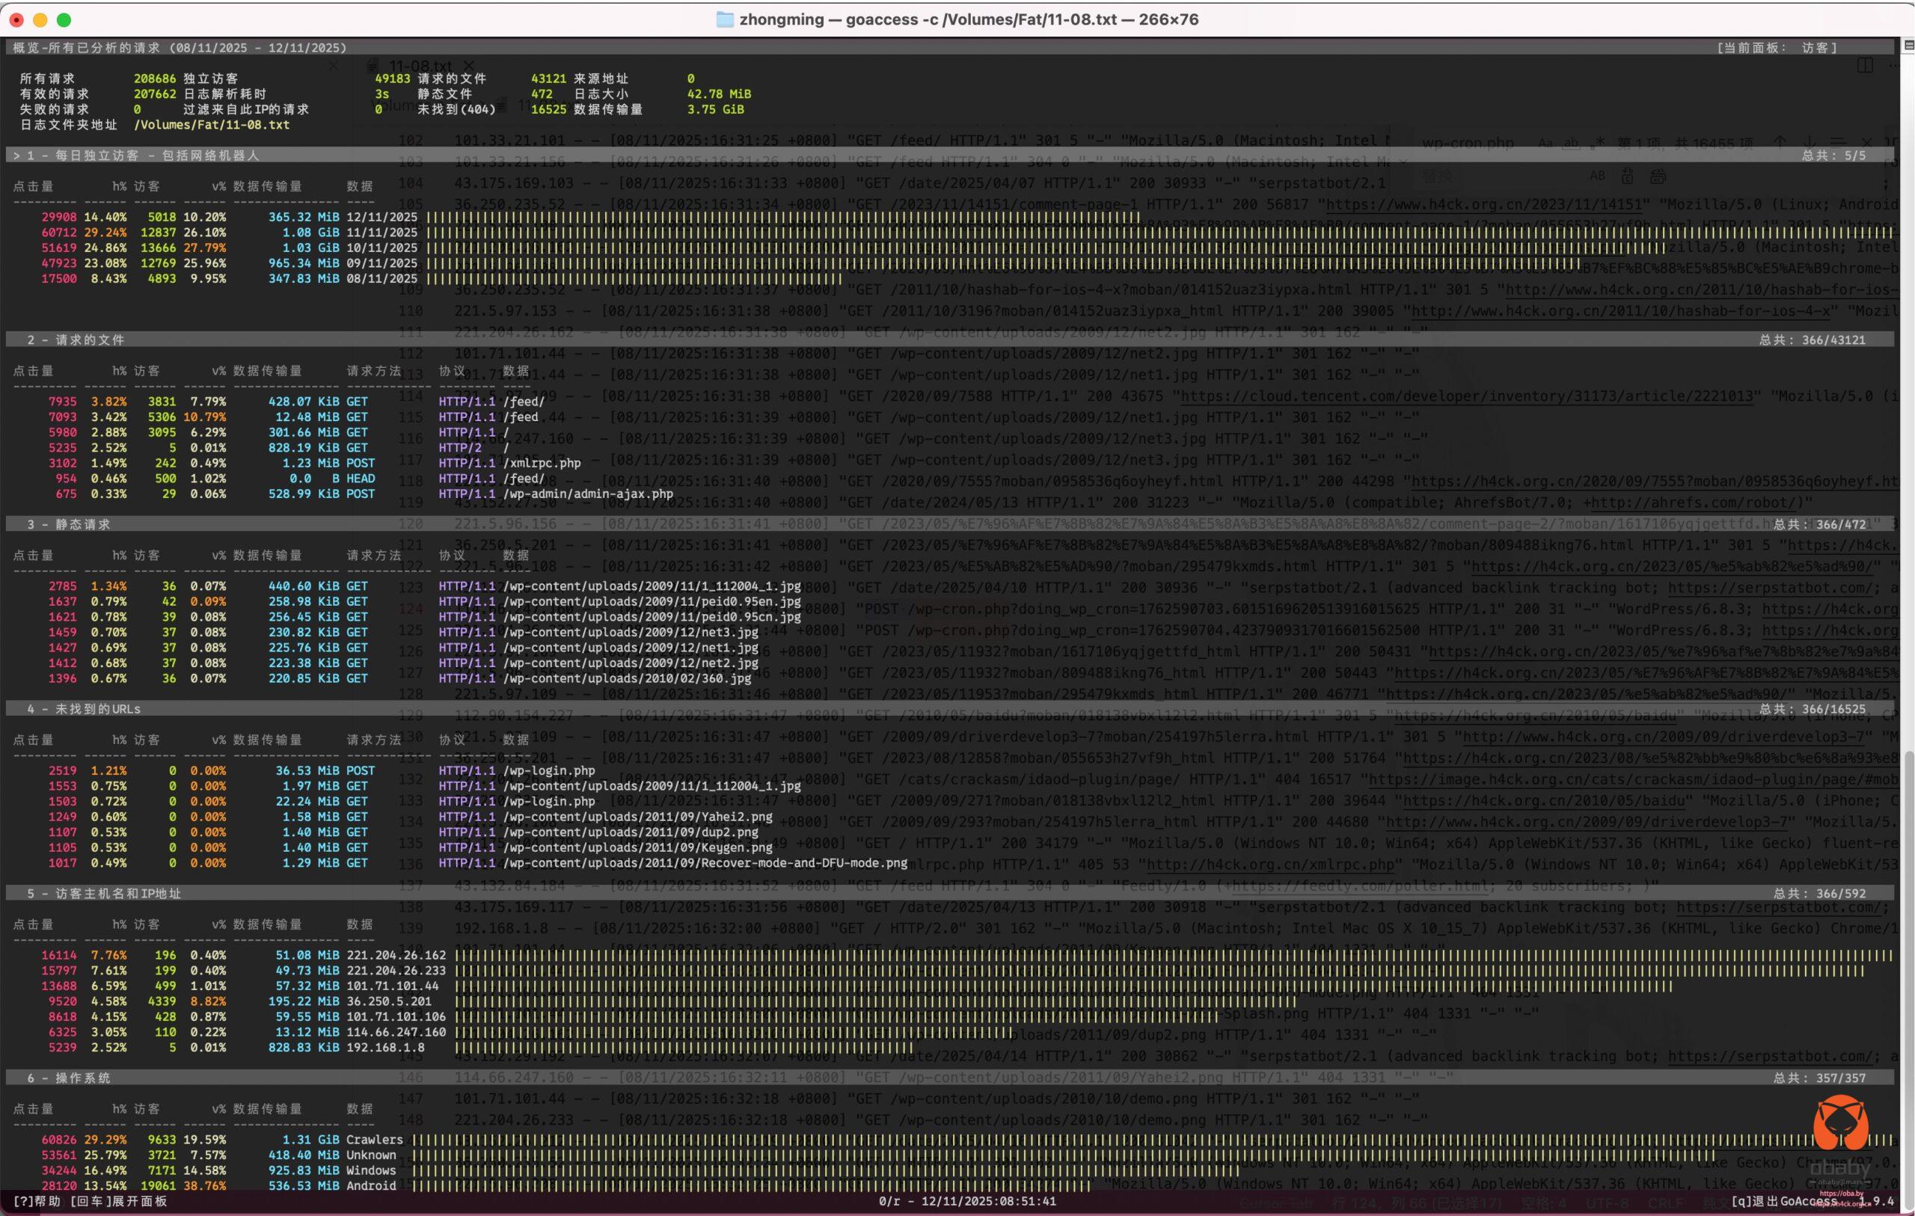Image resolution: width=1915 pixels, height=1216 pixels.
Task: Click the /xmlrpc.php request row
Action: [541, 463]
